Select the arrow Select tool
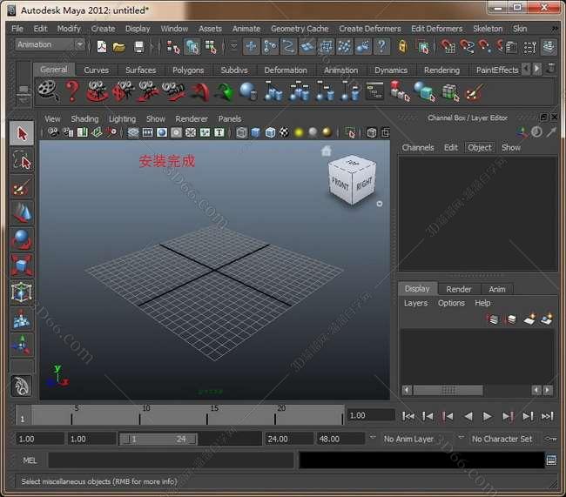This screenshot has width=566, height=497. click(22, 133)
